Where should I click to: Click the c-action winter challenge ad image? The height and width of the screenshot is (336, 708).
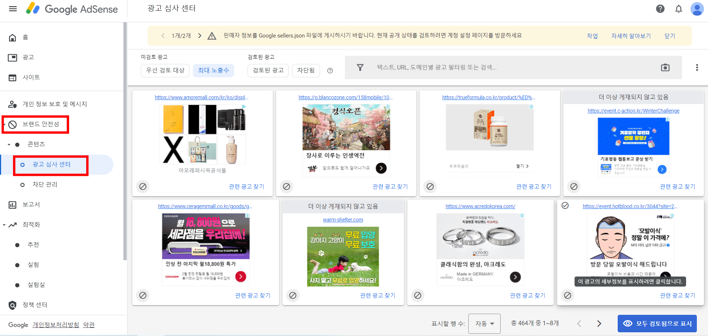[x=633, y=136]
